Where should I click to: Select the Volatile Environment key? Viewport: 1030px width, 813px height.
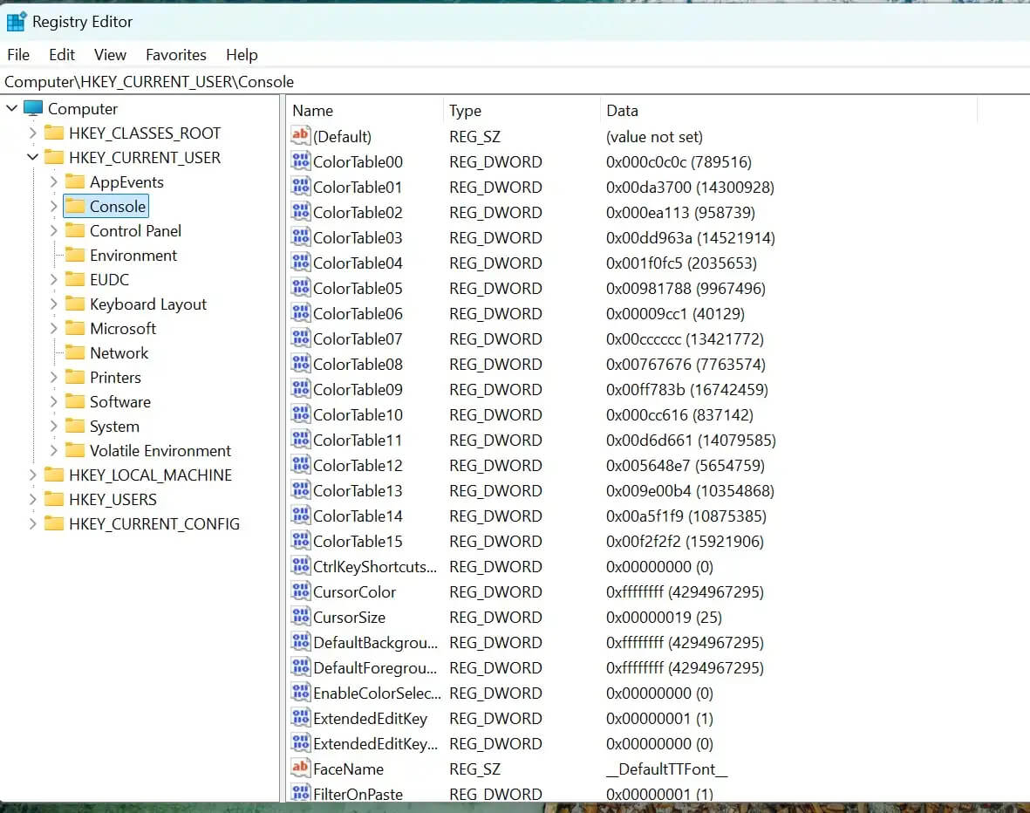tap(160, 450)
